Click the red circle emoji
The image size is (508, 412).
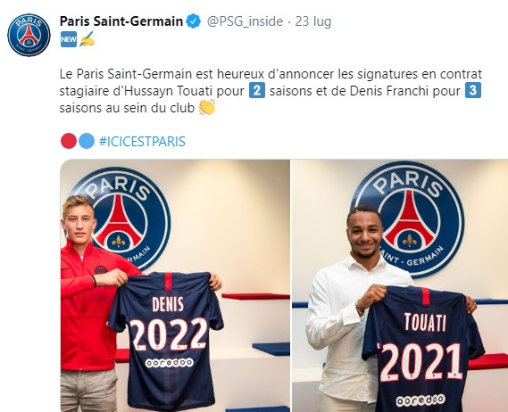[x=69, y=141]
